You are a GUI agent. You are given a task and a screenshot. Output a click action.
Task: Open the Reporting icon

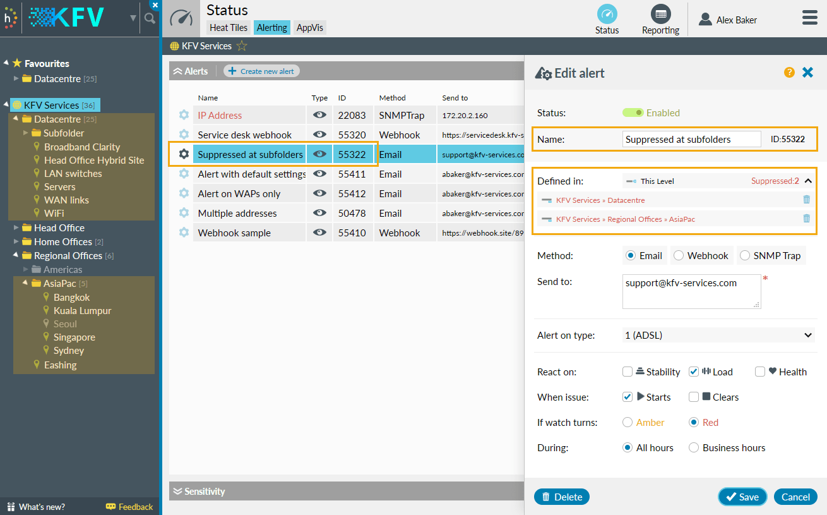coord(660,15)
